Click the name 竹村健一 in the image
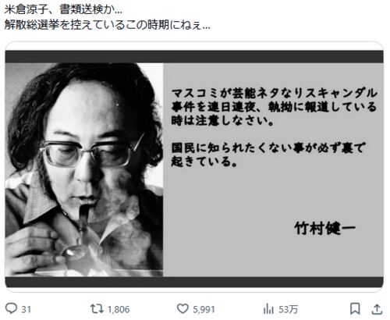The image size is (390, 320). [324, 229]
